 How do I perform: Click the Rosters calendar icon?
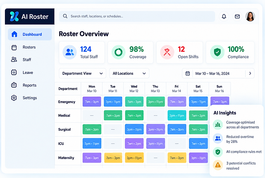point(14,47)
